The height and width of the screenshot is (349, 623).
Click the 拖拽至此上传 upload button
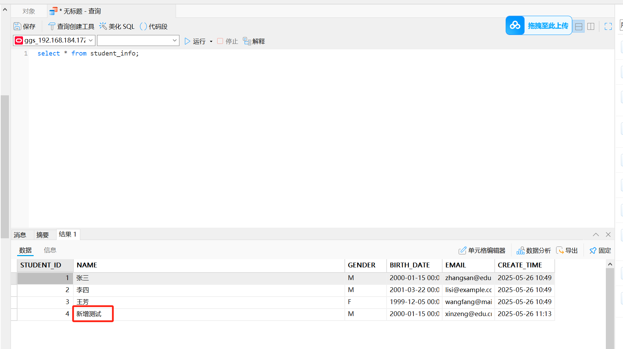539,25
